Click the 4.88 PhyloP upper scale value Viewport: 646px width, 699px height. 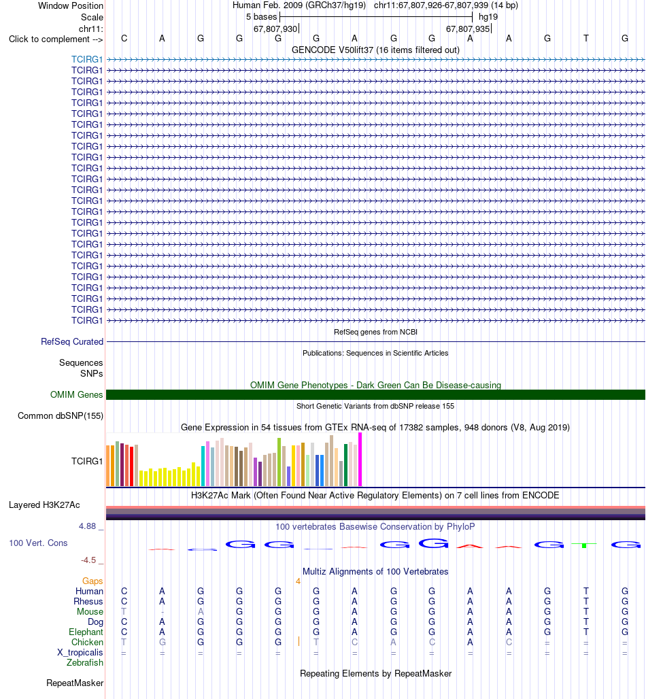click(88, 526)
